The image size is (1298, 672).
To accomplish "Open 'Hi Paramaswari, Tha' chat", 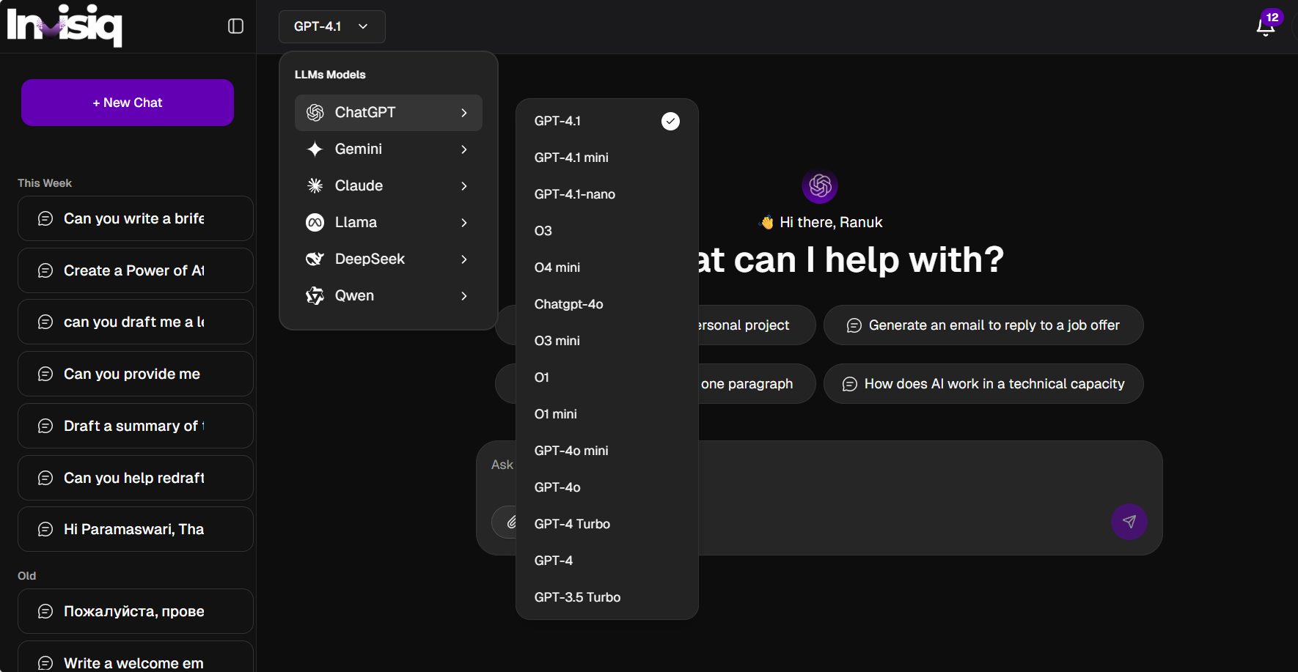I will [136, 529].
